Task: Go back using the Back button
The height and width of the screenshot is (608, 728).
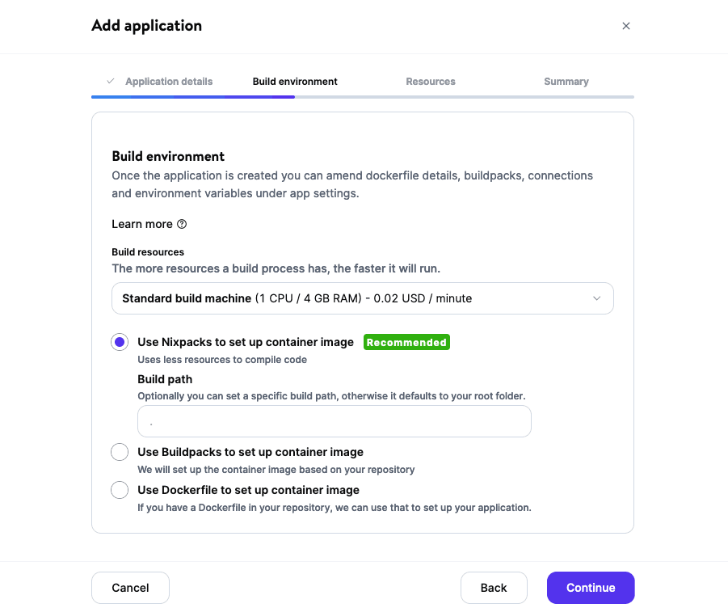Action: 494,588
